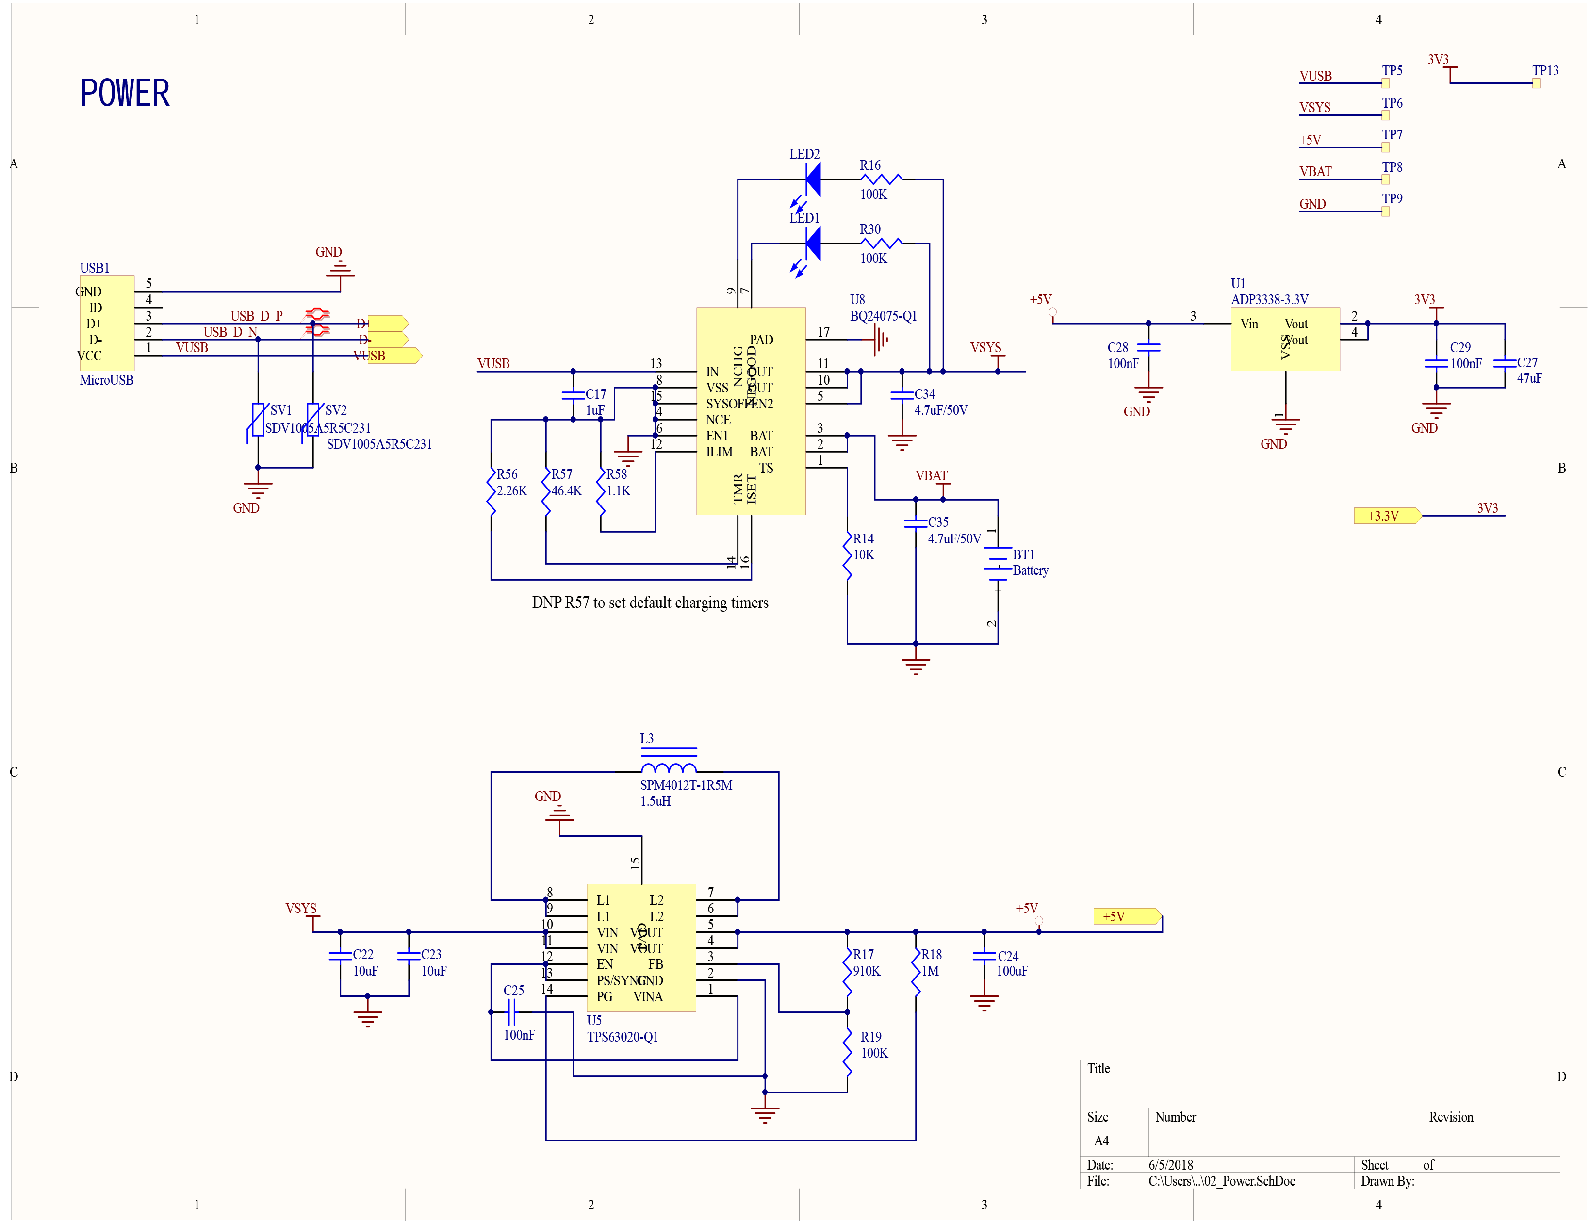Viewport: 1590px width, 1222px height.
Task: Select the SV1 varistor symbol
Action: (x=258, y=420)
